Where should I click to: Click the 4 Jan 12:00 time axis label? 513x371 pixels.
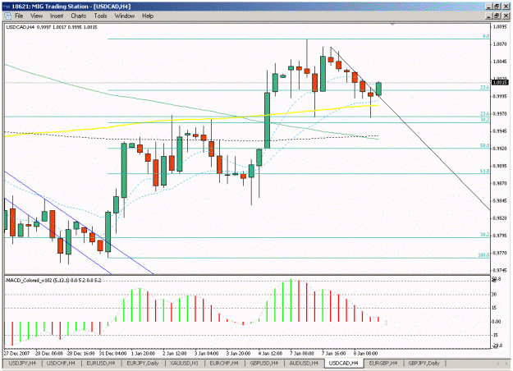tap(270, 353)
